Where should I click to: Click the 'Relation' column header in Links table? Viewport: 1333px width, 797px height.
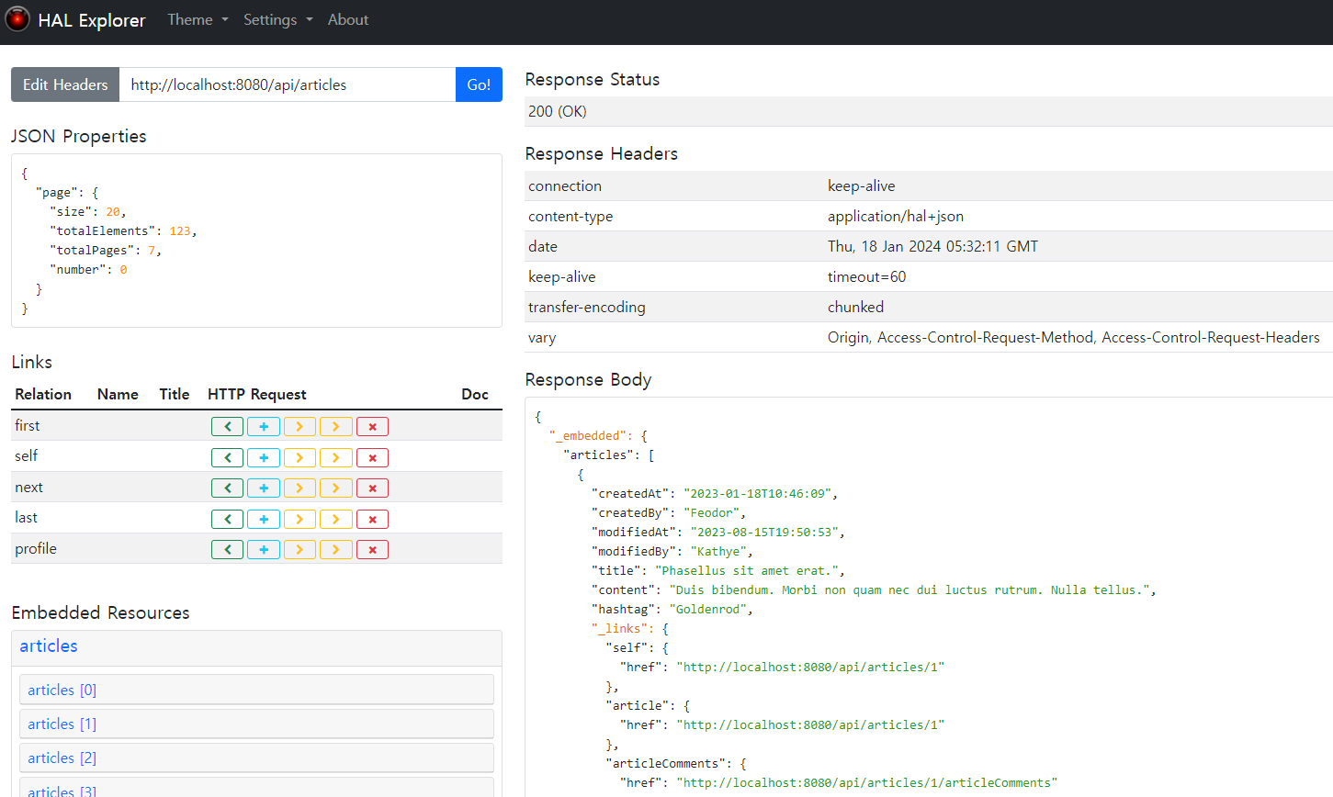[43, 394]
